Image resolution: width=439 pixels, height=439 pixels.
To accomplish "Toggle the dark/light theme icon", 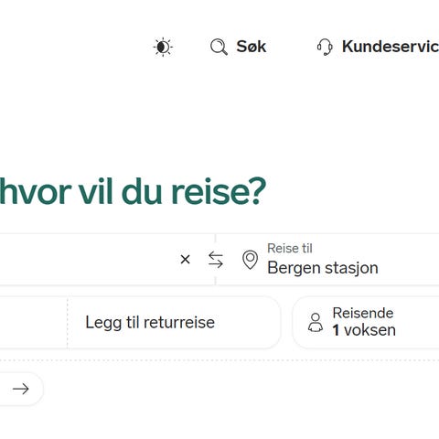I will (x=163, y=48).
